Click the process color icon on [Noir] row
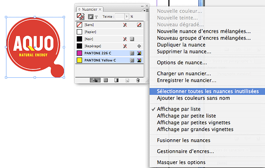 (132, 39)
